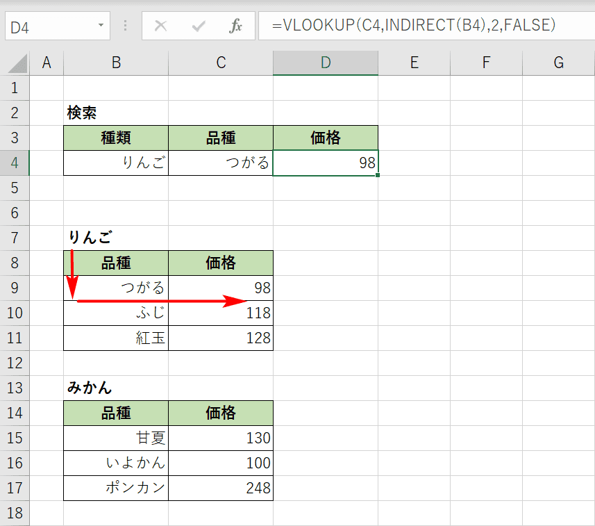Click cell containing いよかん
This screenshot has width=595, height=526.
[x=116, y=463]
